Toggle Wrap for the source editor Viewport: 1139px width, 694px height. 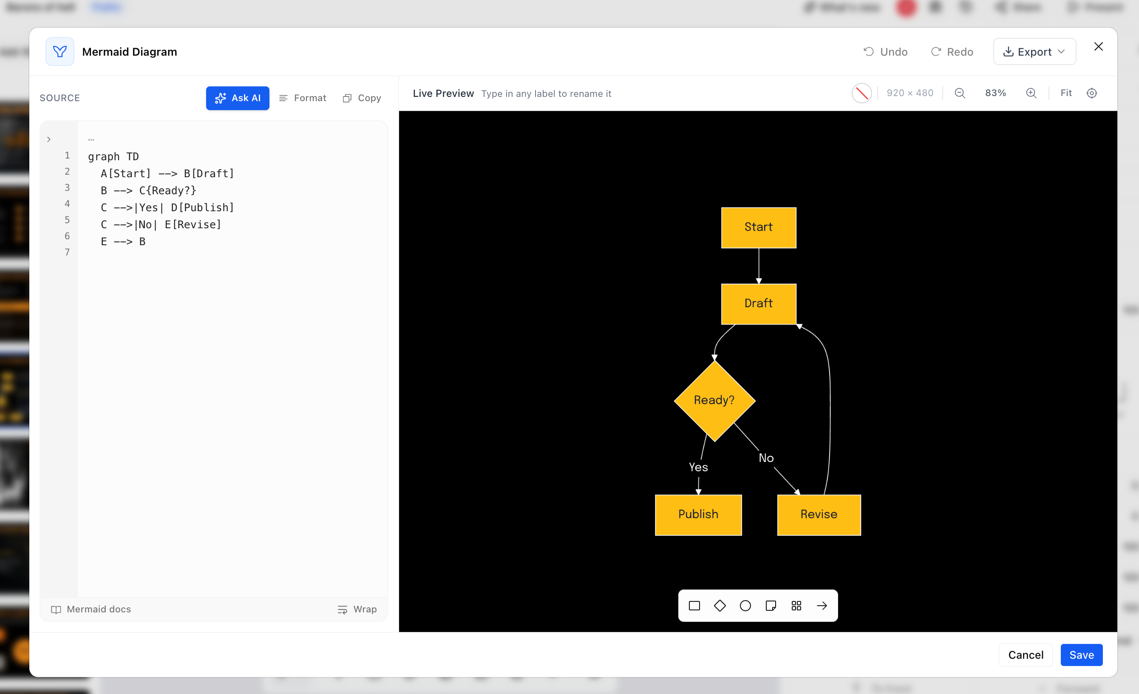point(357,609)
